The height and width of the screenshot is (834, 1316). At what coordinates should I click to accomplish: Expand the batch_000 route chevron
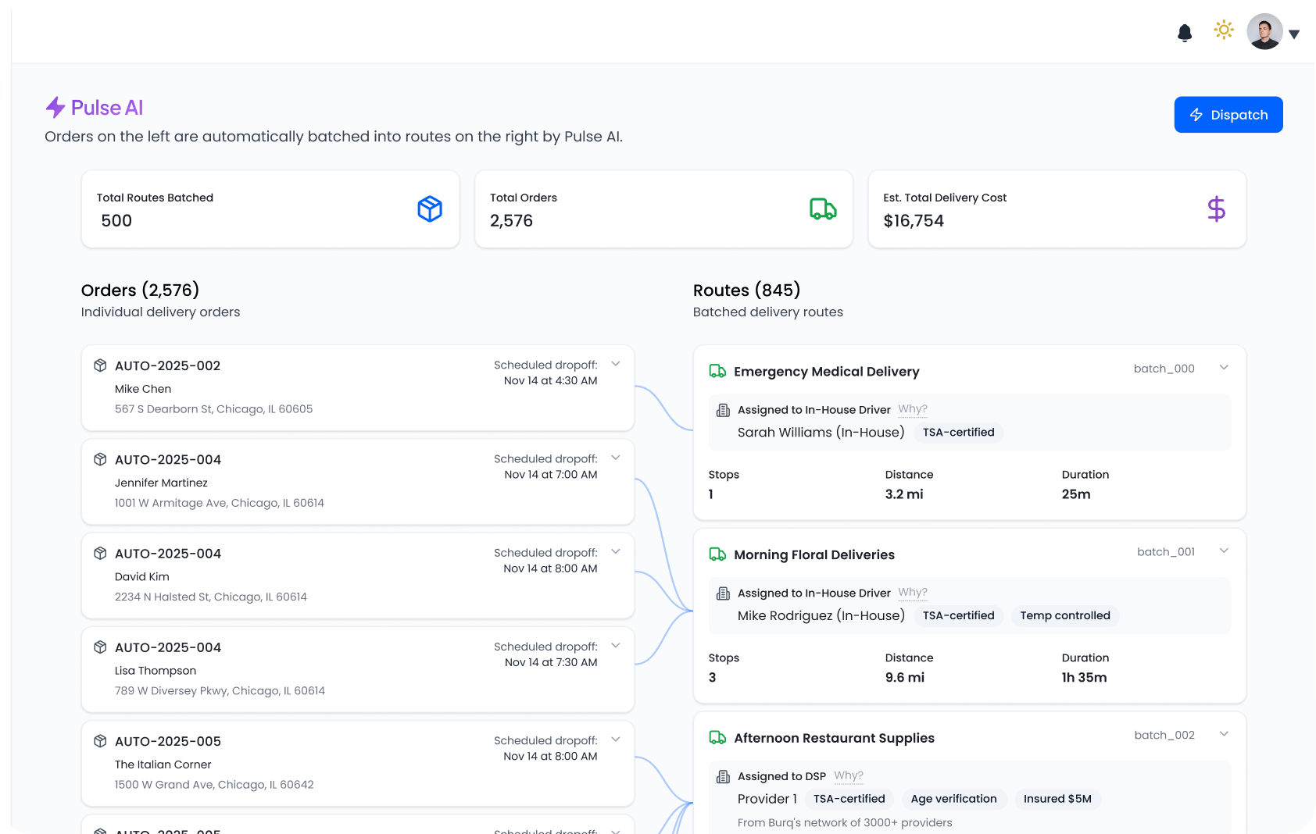tap(1224, 368)
